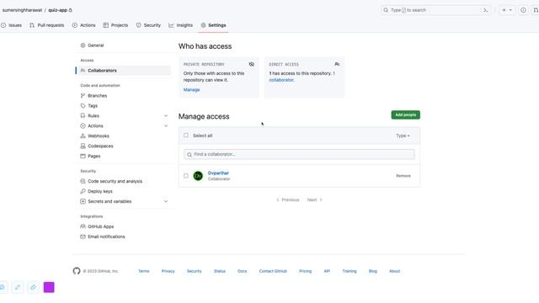Click the pen annotation tool icon

click(x=17, y=287)
